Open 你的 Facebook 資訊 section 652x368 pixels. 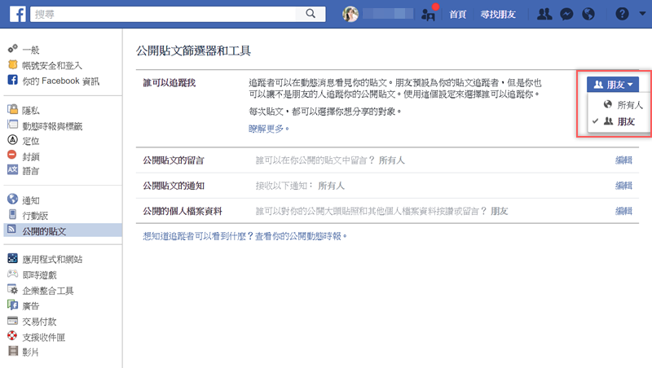tap(60, 81)
